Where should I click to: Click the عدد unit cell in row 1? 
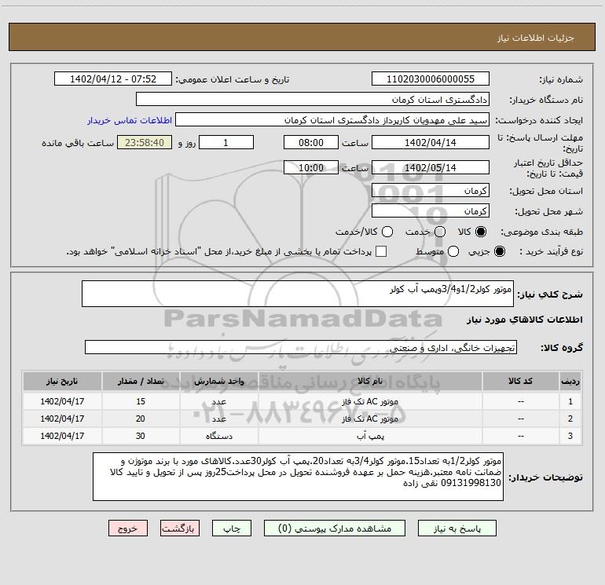218,401
